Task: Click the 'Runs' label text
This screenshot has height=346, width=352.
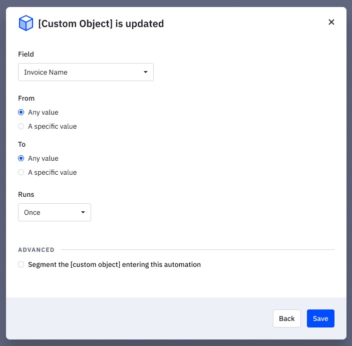Action: tap(26, 194)
